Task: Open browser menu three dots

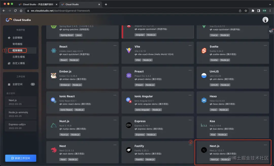Action: click(x=270, y=11)
